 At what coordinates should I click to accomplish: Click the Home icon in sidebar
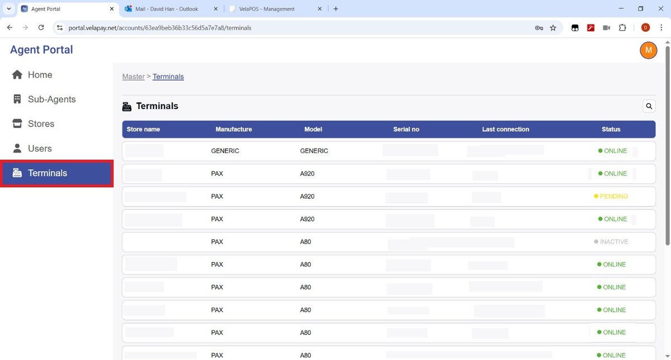coord(17,75)
